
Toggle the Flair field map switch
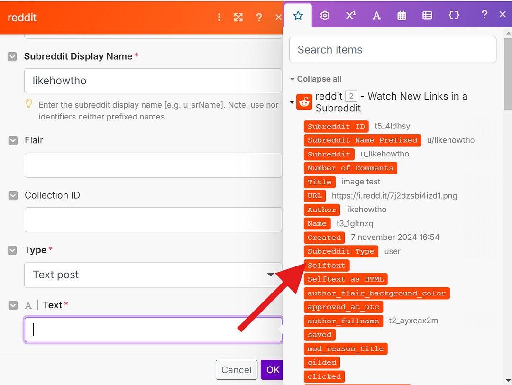(13, 140)
